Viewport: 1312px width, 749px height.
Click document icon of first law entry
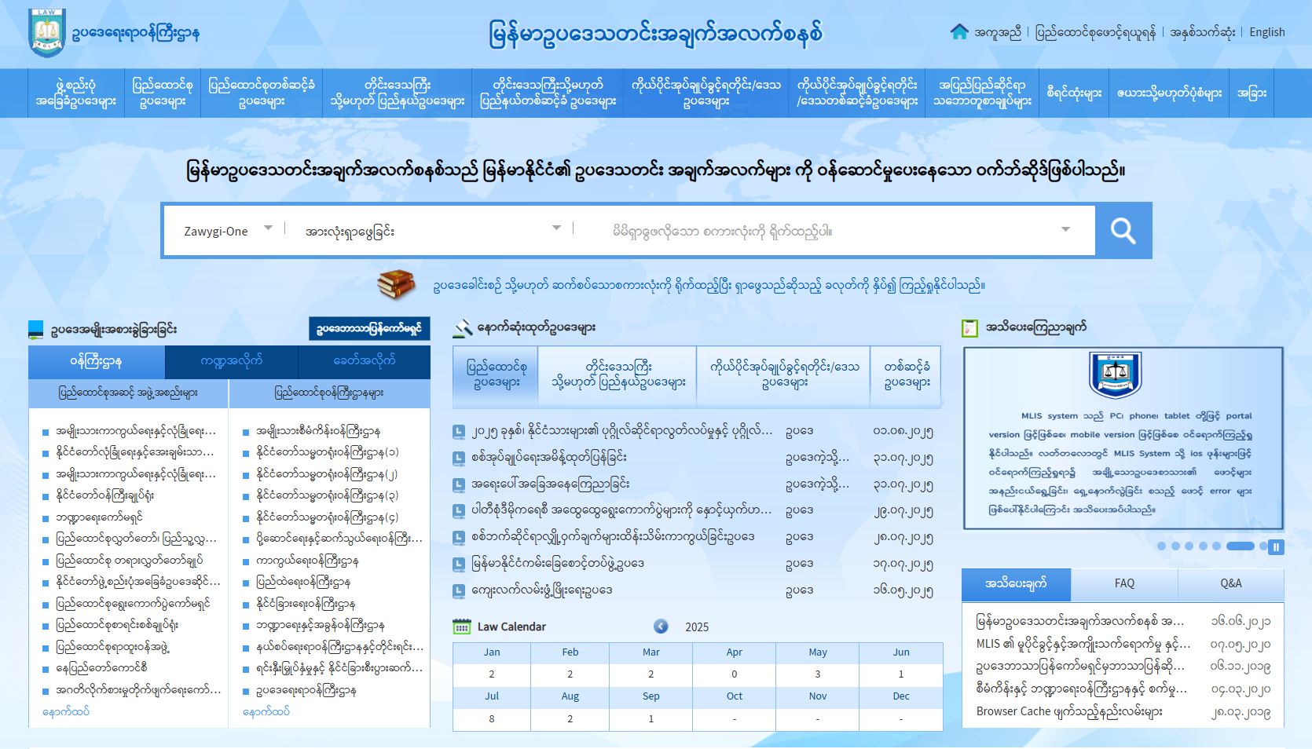(460, 431)
